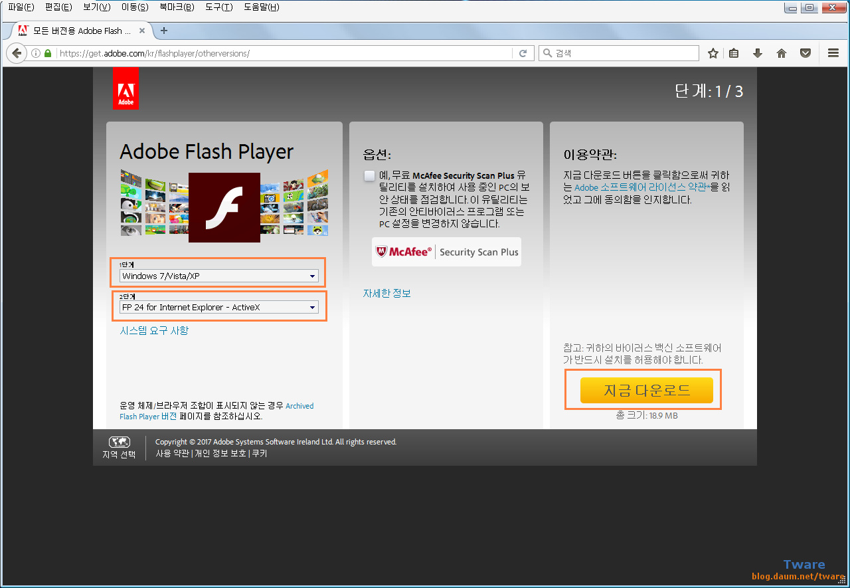The width and height of the screenshot is (850, 588).
Task: Close the Adobe Flash tab
Action: (142, 31)
